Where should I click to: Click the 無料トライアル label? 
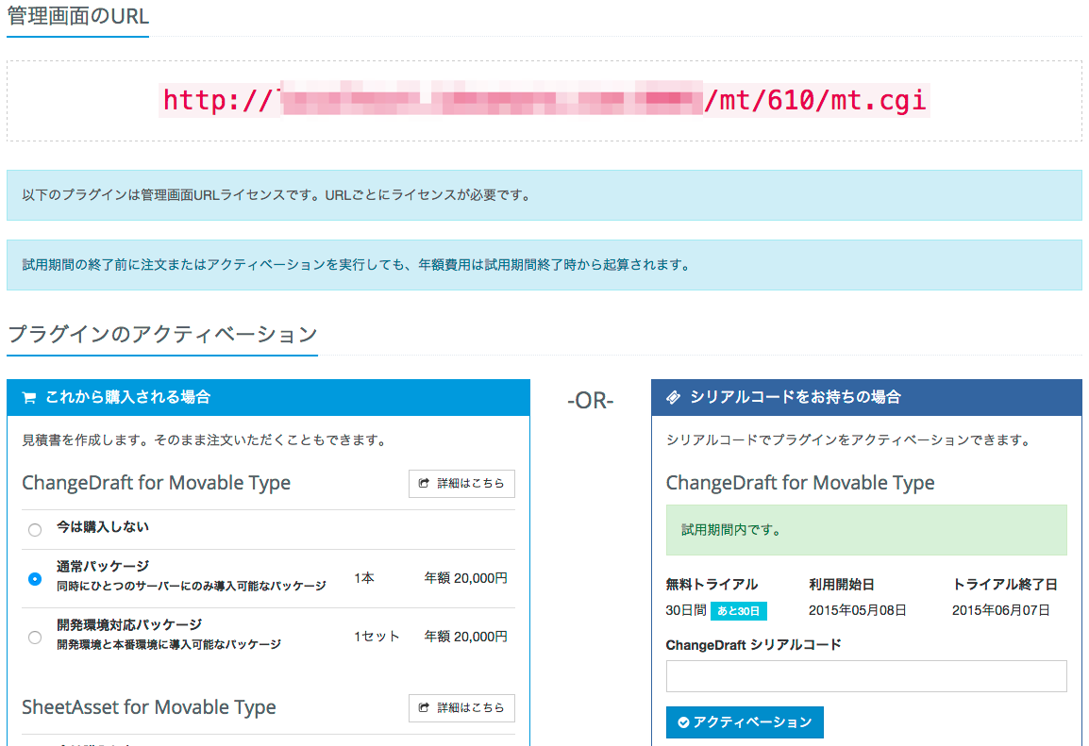coord(712,585)
